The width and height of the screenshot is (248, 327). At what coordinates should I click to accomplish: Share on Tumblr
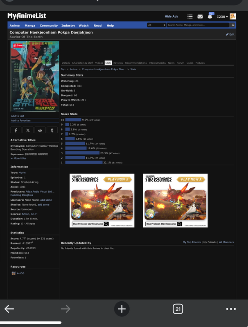point(52,130)
